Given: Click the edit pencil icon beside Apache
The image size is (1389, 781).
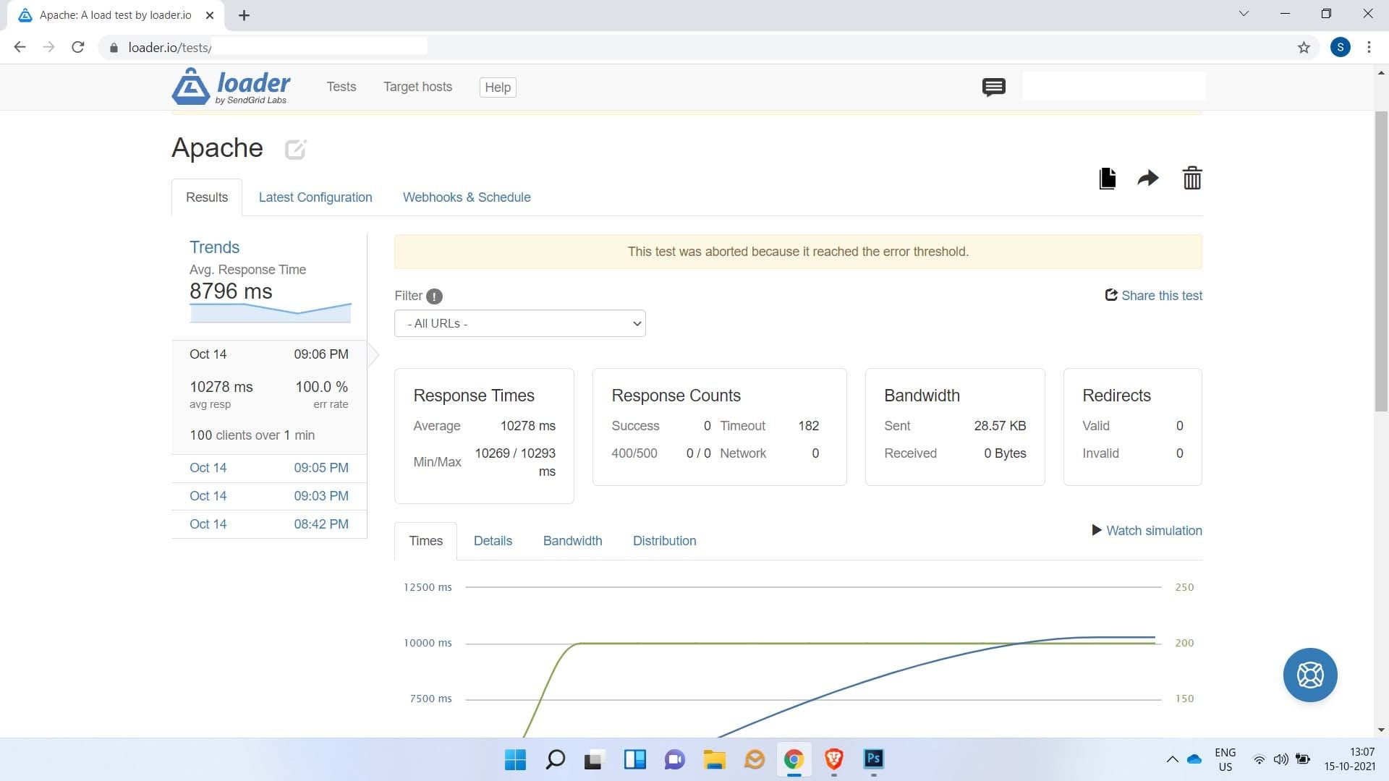Looking at the screenshot, I should coord(295,149).
